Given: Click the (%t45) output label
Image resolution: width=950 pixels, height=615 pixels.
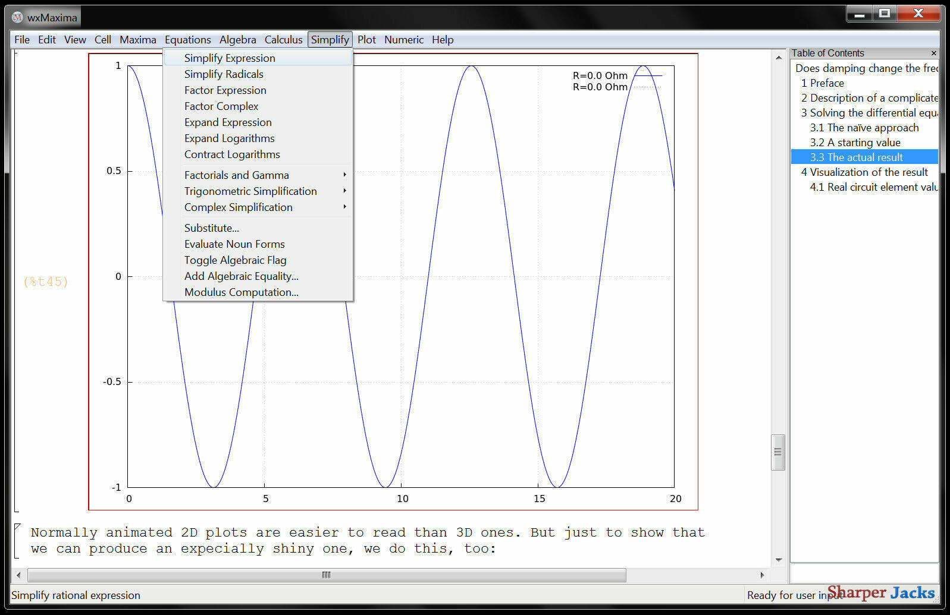Looking at the screenshot, I should click(46, 282).
